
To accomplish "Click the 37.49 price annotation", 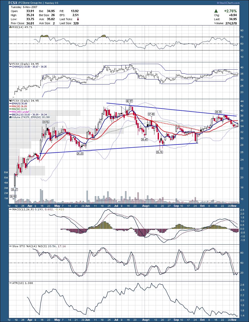I will 151,114.
